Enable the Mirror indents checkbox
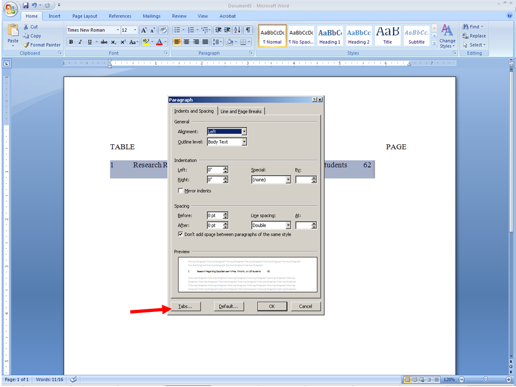This screenshot has width=516, height=387. 181,190
